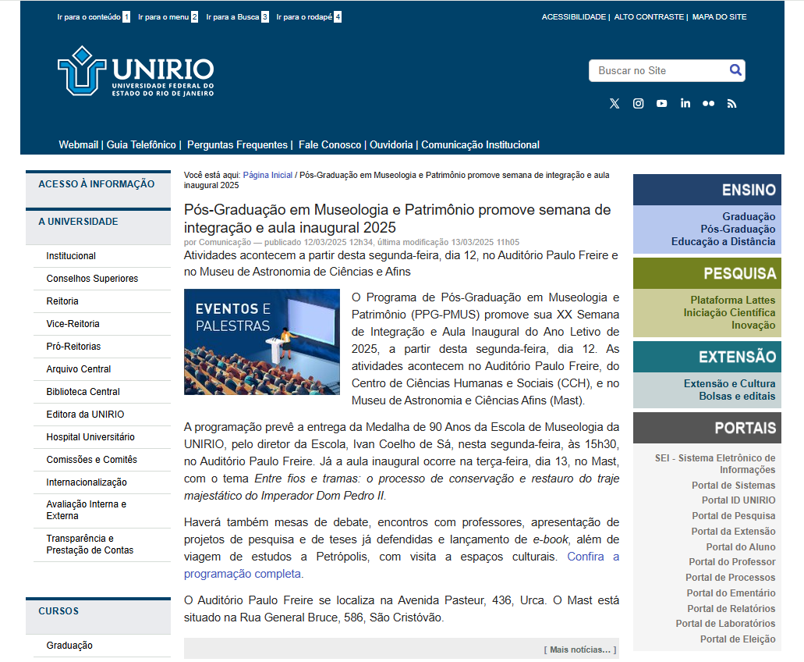
Task: Open Biblioteca Central
Action: click(x=83, y=391)
